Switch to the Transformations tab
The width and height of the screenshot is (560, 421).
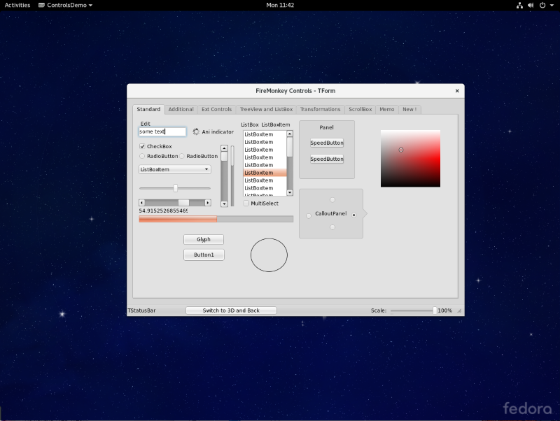[320, 109]
